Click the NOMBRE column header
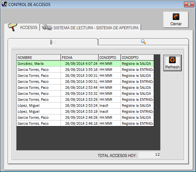196x172 pixels. (x=39, y=58)
